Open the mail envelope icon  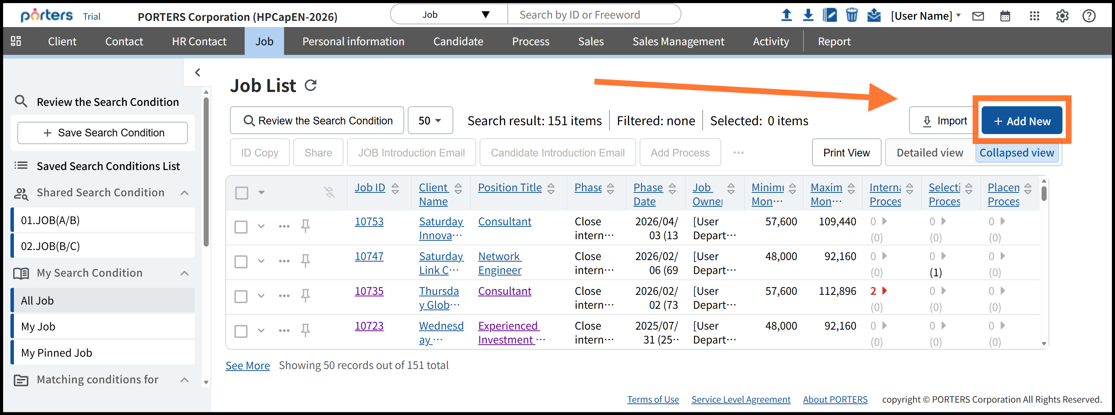point(978,16)
